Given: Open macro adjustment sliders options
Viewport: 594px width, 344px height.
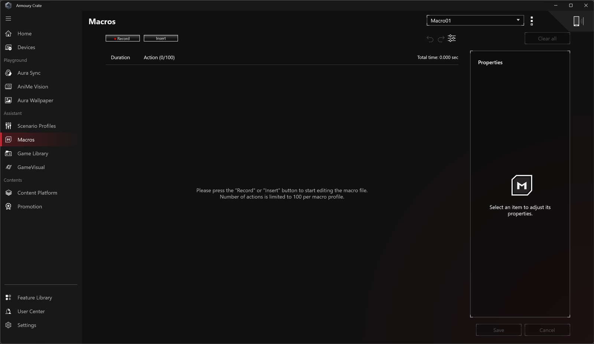Looking at the screenshot, I should point(452,38).
